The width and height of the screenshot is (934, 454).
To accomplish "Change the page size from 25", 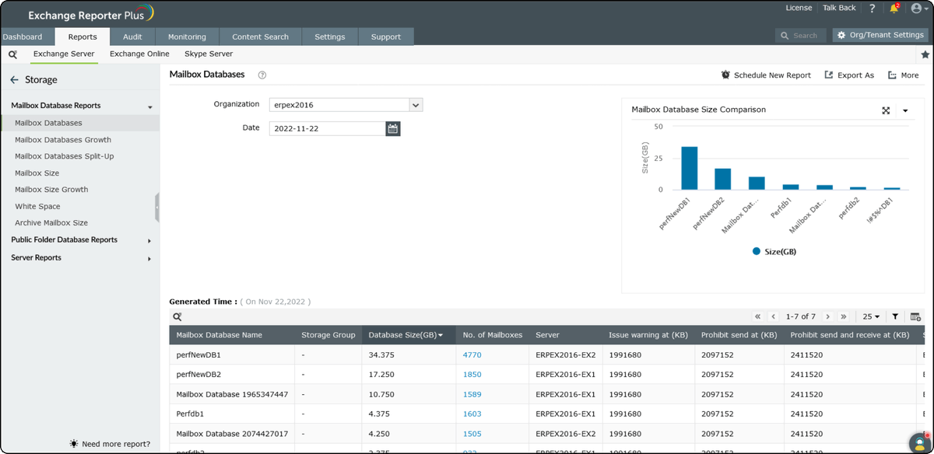I will (x=871, y=316).
